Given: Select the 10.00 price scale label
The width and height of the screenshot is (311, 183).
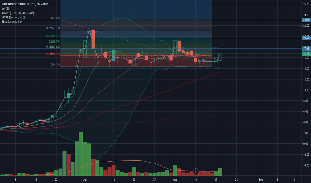Looking at the screenshot, I should (x=306, y=90).
